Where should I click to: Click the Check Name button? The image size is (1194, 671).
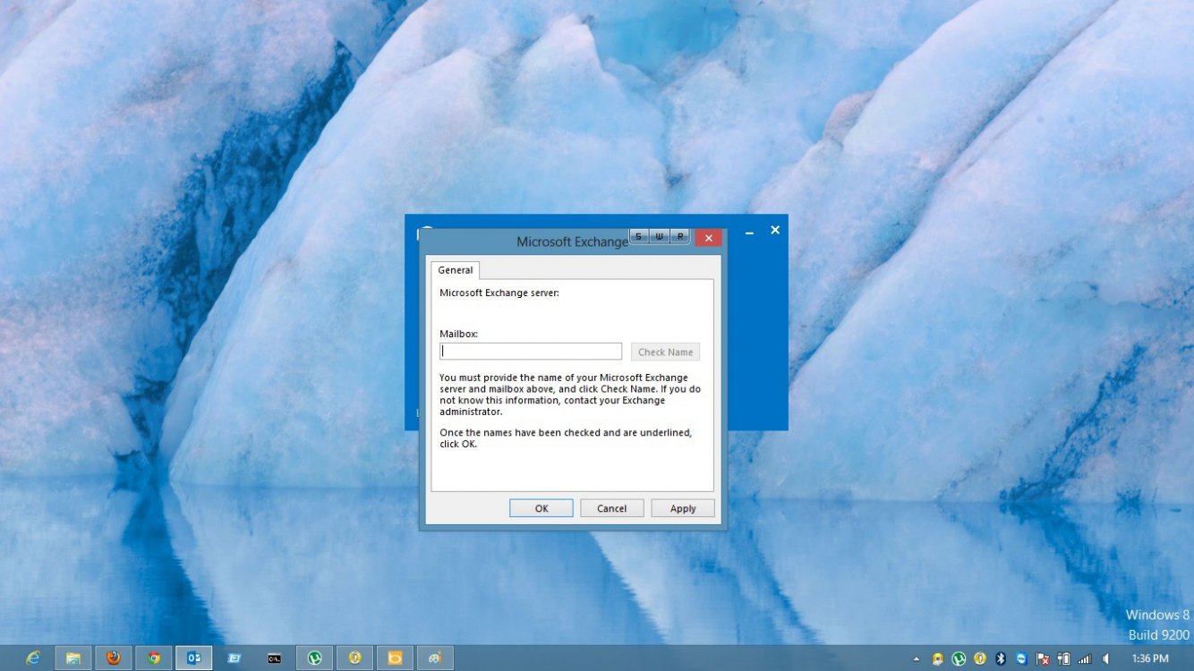(x=665, y=352)
